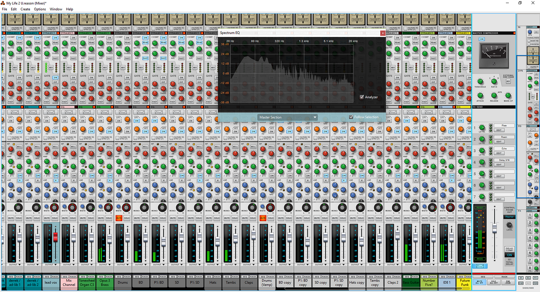Click FX Send 2 level knob for Room
The width and height of the screenshot is (540, 292).
tap(482, 139)
